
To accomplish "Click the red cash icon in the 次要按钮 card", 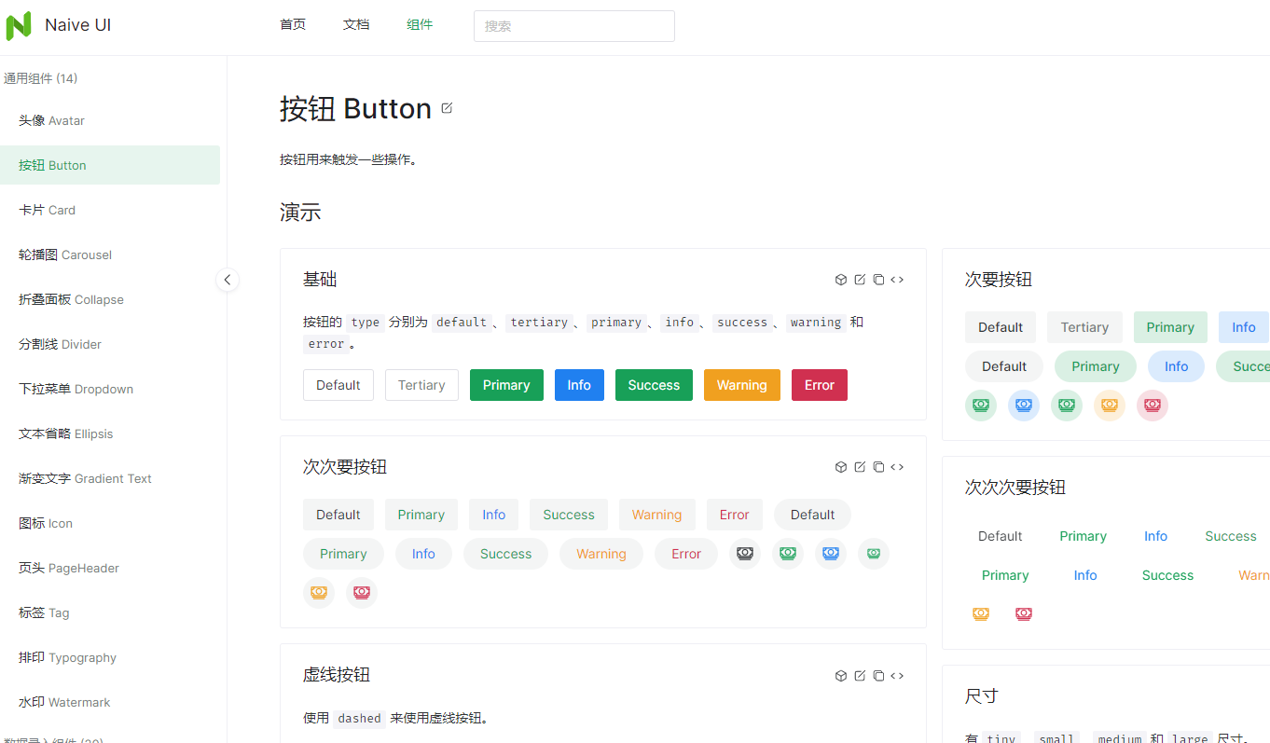I will pyautogui.click(x=1152, y=406).
